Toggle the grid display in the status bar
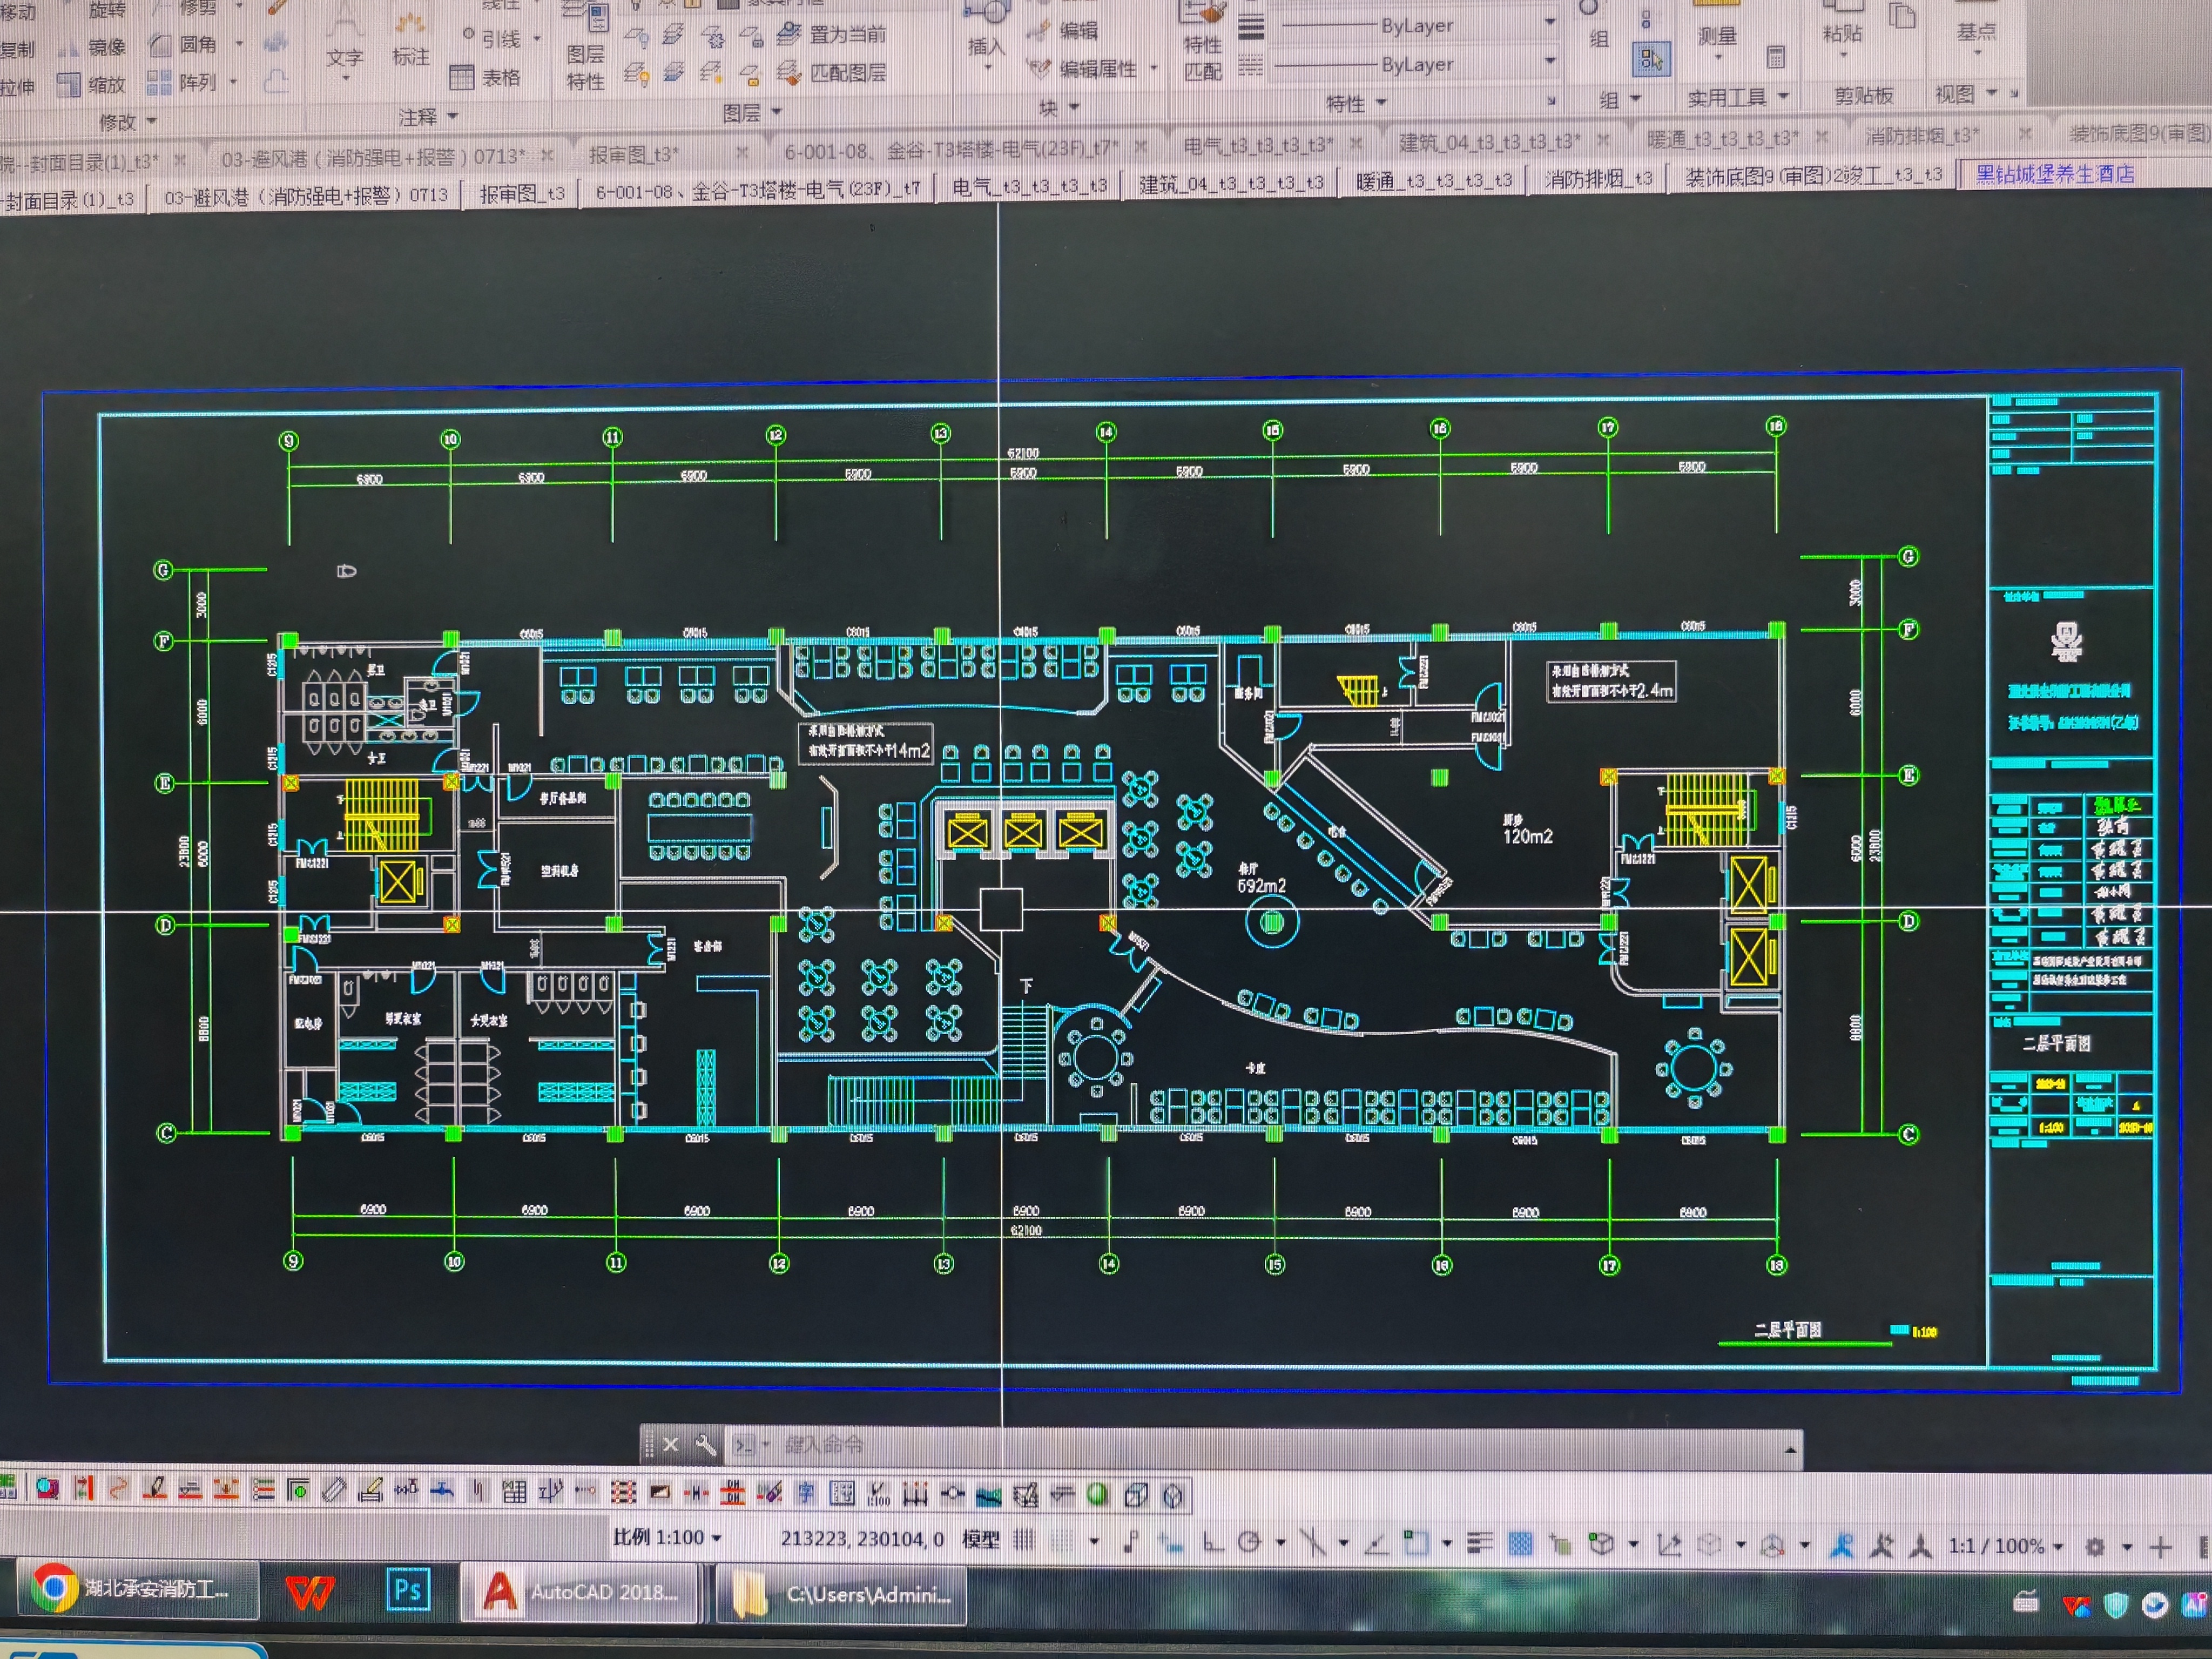 [x=1024, y=1540]
